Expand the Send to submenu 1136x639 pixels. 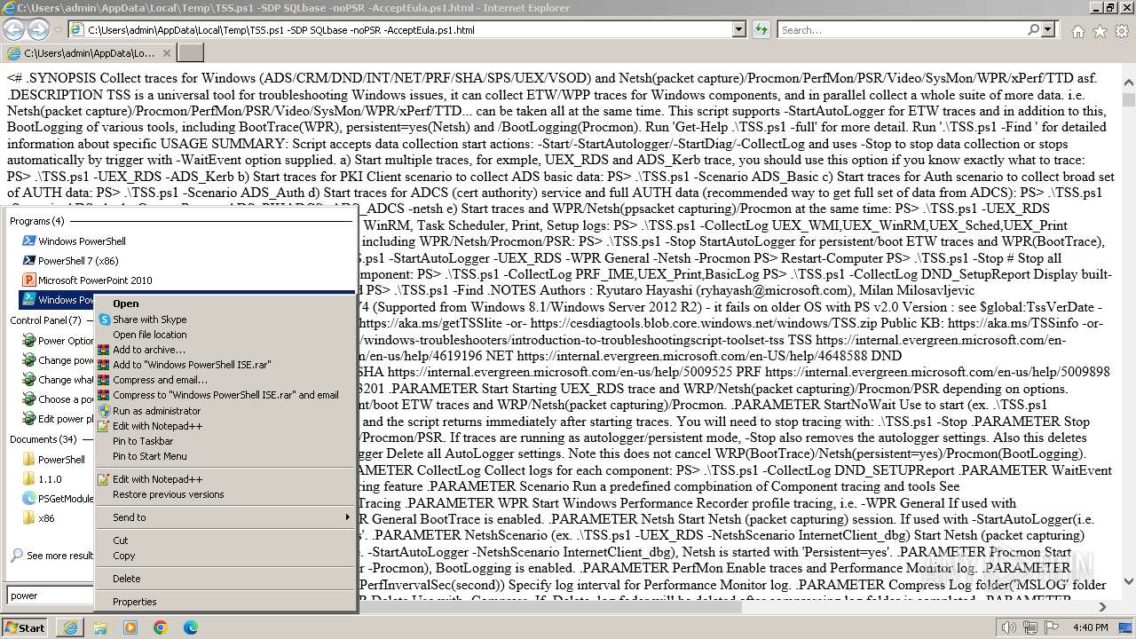[225, 517]
